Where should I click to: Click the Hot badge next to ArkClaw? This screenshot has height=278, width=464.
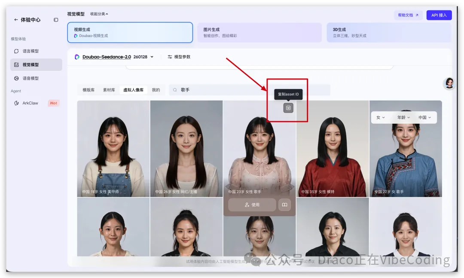(x=54, y=103)
